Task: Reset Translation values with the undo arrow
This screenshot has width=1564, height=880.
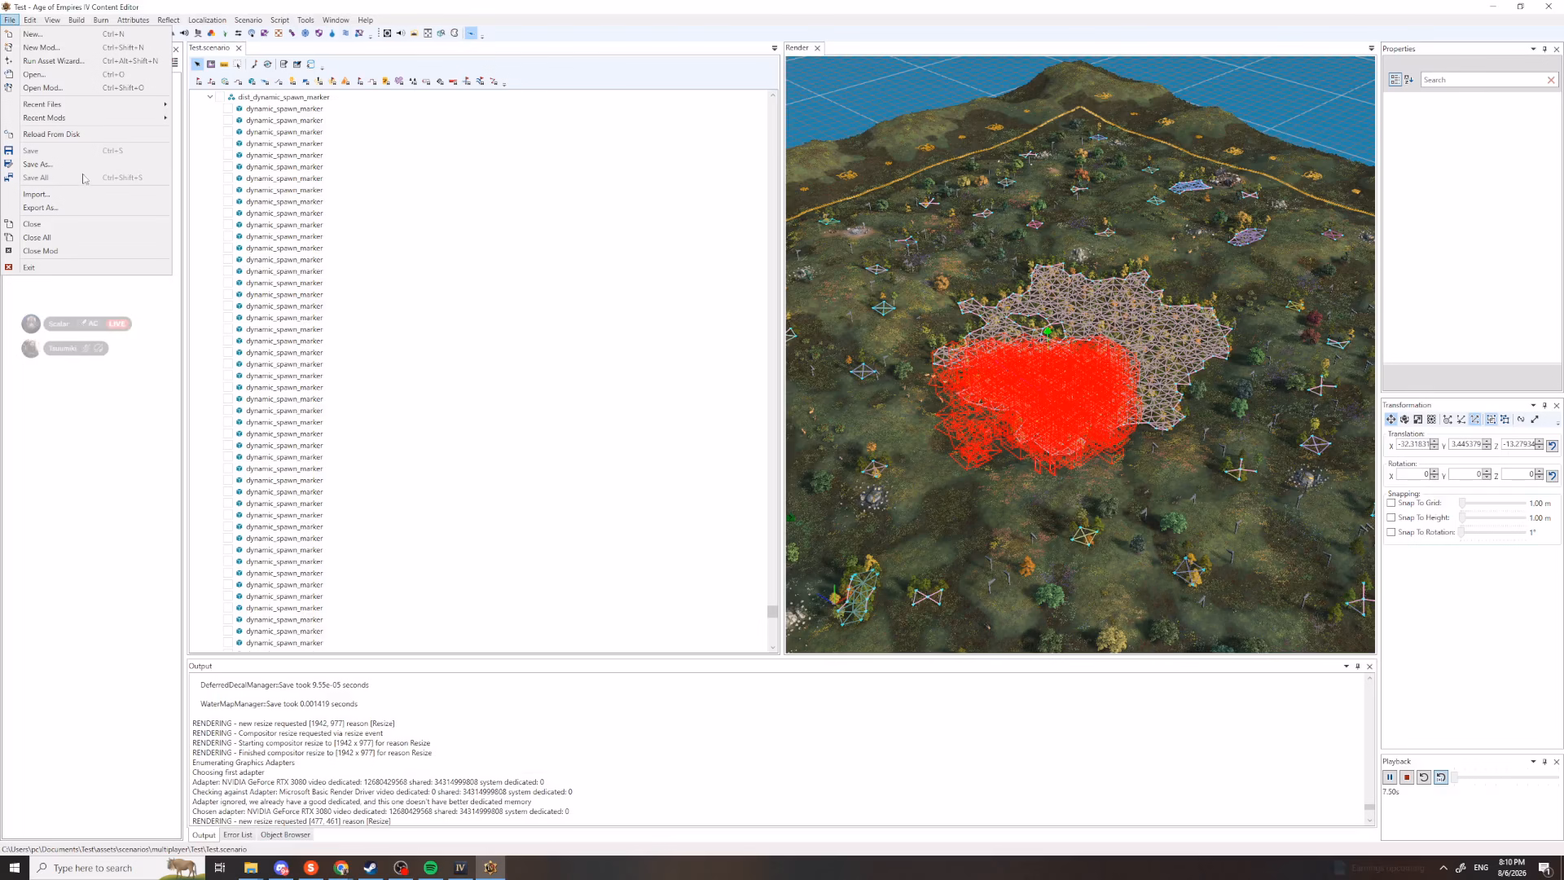Action: 1552,445
